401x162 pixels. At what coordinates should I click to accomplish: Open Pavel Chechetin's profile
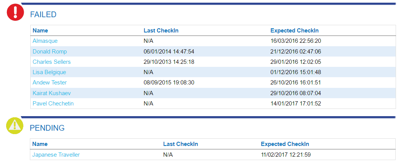click(x=53, y=103)
